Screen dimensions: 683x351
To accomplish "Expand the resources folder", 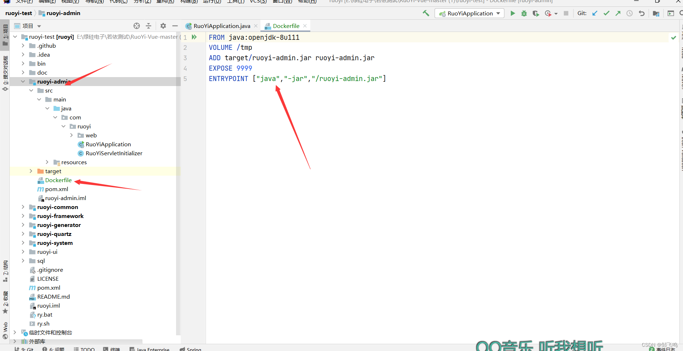I will tap(47, 162).
